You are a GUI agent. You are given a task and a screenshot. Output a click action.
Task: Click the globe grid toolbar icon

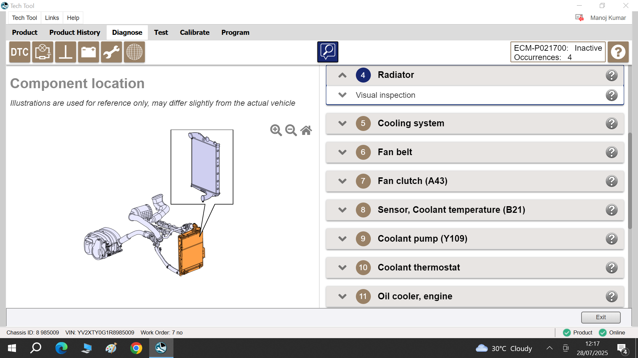coord(134,52)
